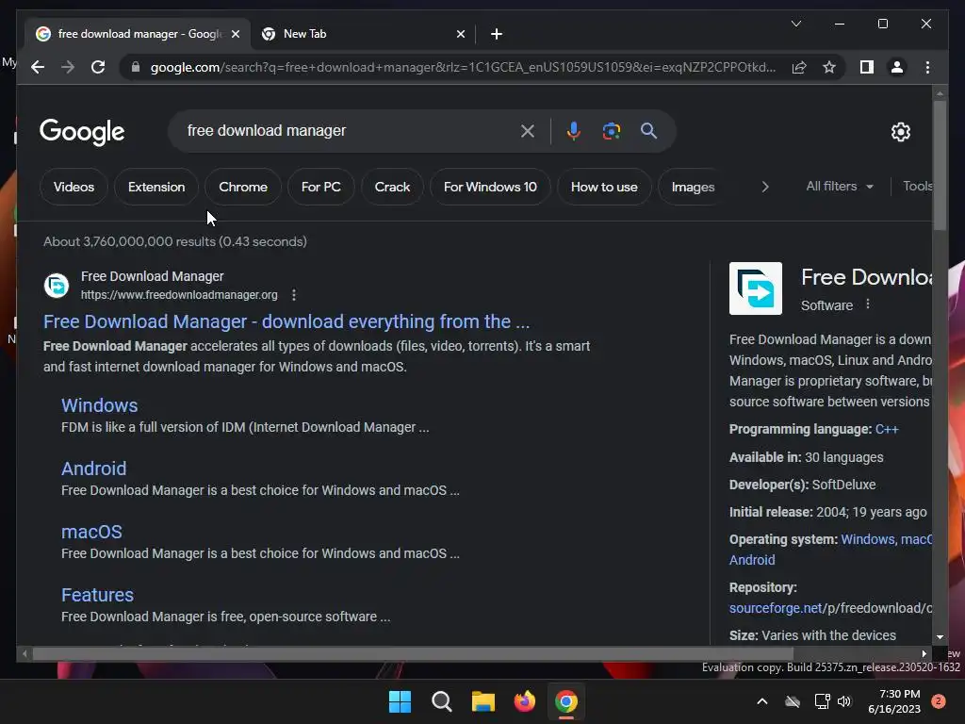Open Tools options
This screenshot has height=724, width=965.
(917, 186)
